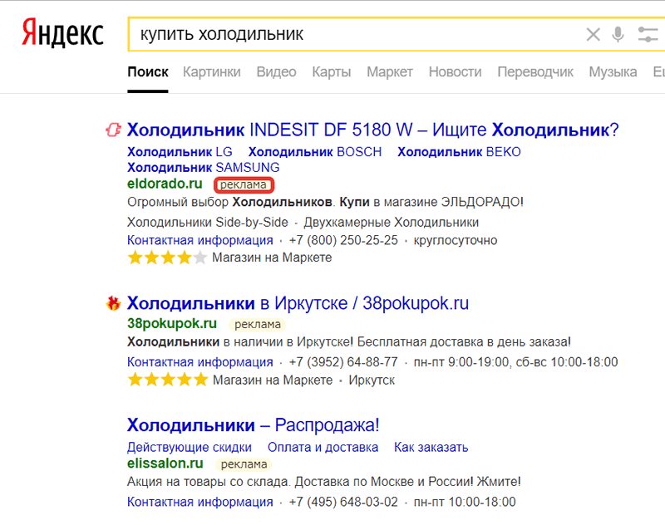Switch to the Картинки tab
Image resolution: width=665 pixels, height=525 pixels.
click(212, 72)
